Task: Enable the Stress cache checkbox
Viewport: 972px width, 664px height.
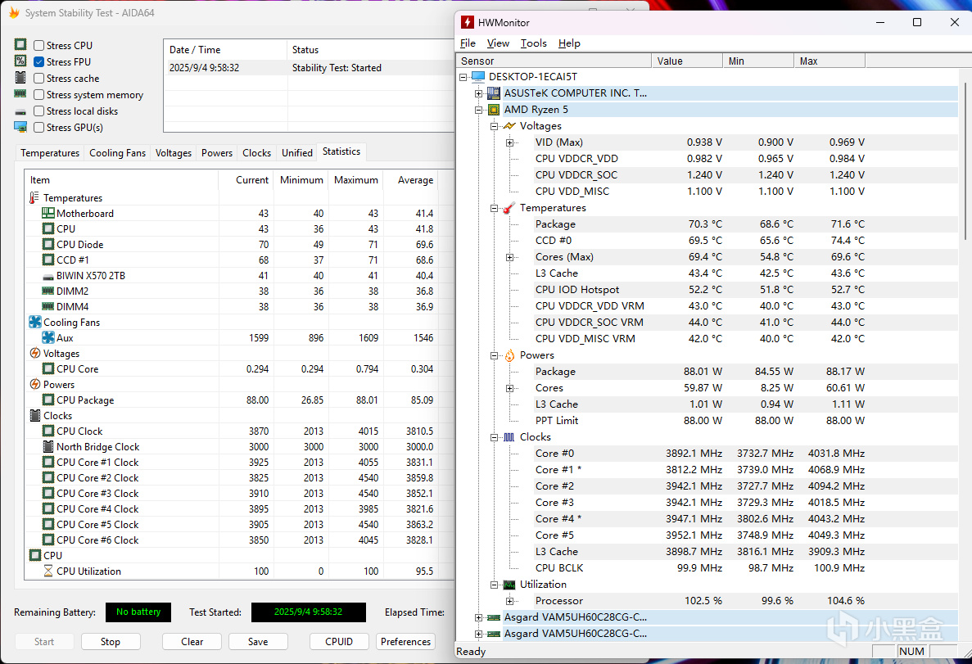Action: (x=39, y=78)
